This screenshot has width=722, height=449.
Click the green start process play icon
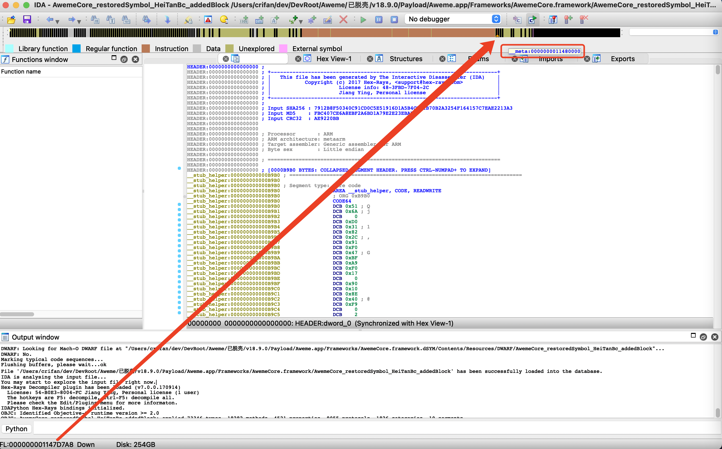tap(363, 20)
